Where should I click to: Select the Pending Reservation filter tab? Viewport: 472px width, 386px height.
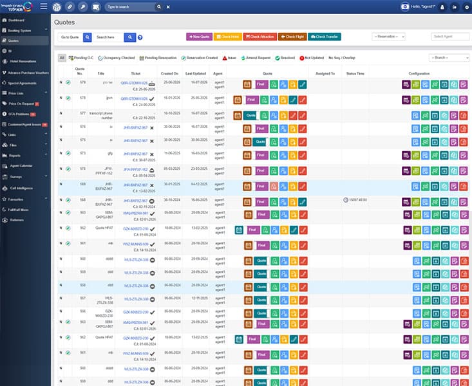click(x=158, y=58)
